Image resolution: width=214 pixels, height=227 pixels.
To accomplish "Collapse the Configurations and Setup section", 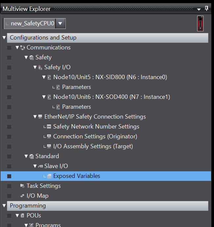I will tap(4, 38).
